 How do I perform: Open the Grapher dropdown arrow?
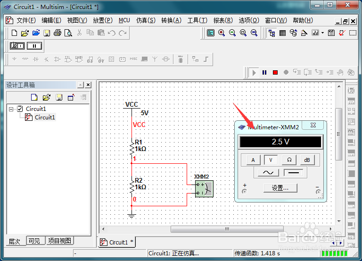click(x=322, y=33)
